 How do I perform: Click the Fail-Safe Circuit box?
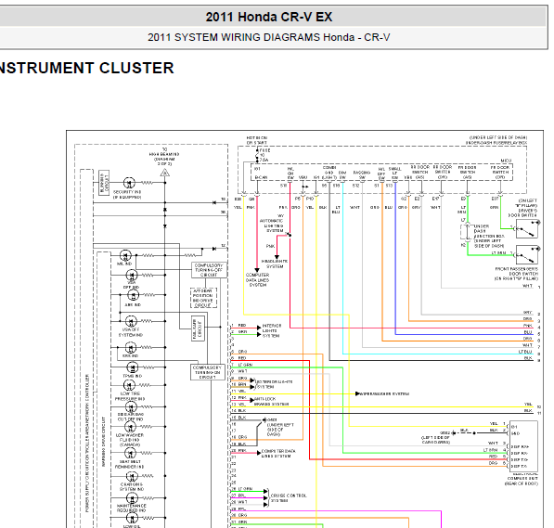point(198,328)
